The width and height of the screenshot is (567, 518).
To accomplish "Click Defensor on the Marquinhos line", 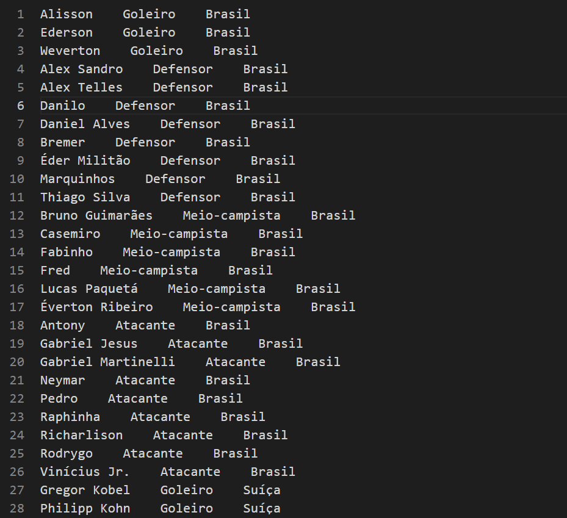I will (x=175, y=179).
